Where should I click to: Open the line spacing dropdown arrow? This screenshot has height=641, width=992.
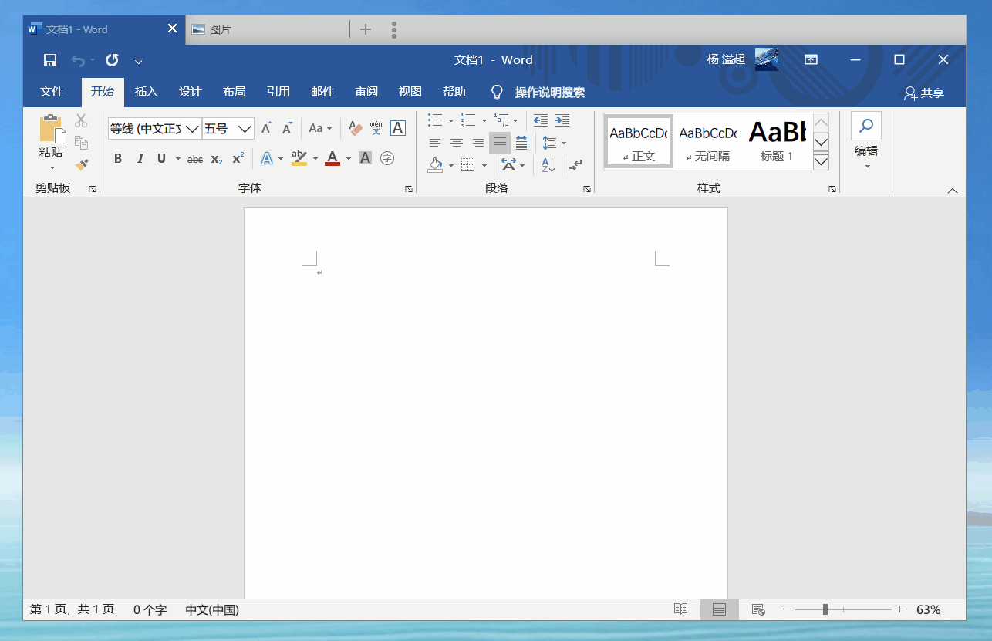point(564,143)
